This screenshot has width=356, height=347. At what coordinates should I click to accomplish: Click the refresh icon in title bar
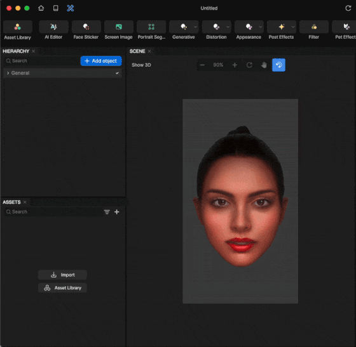point(348,8)
